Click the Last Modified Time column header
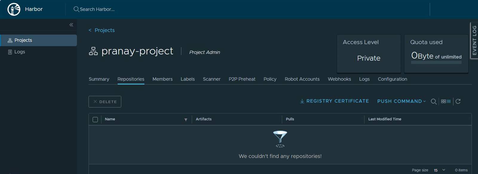Viewport: 478px width, 174px height. (x=385, y=119)
